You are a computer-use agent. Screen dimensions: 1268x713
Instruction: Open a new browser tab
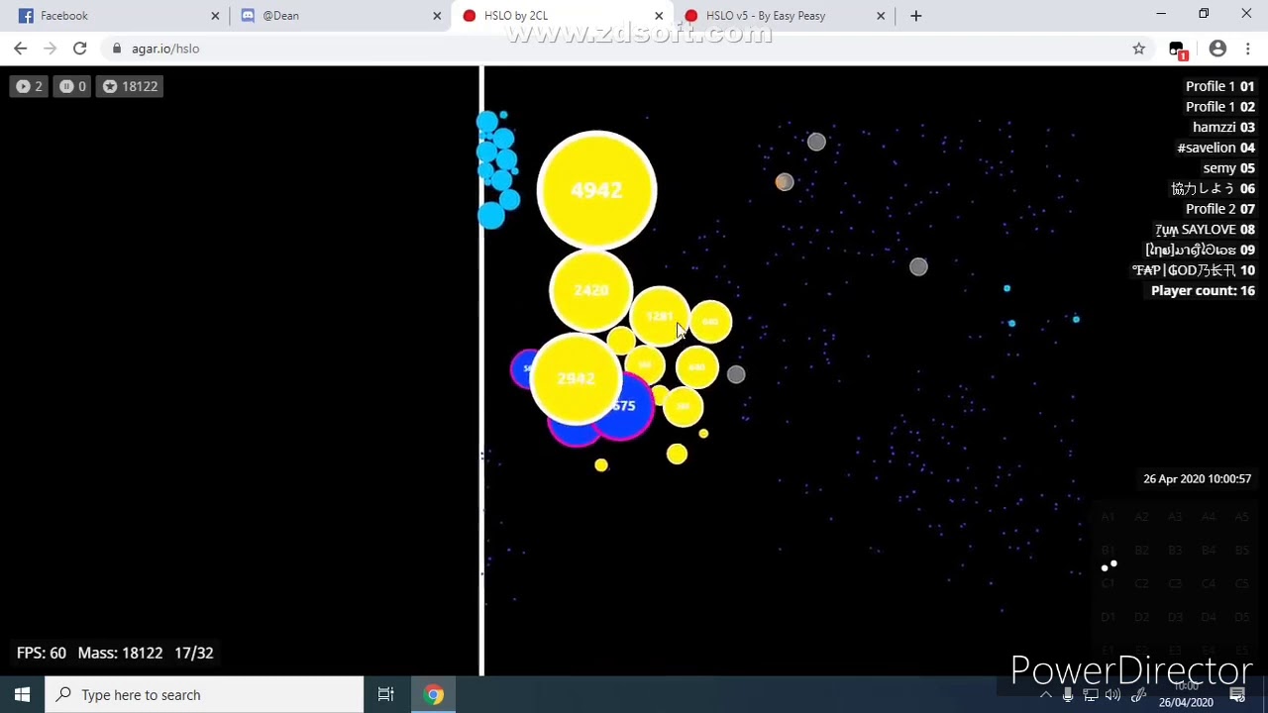pos(915,16)
